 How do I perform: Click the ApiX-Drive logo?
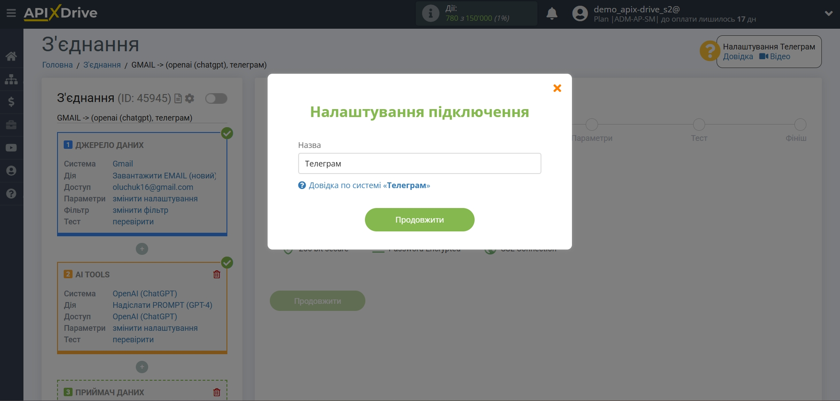(61, 13)
